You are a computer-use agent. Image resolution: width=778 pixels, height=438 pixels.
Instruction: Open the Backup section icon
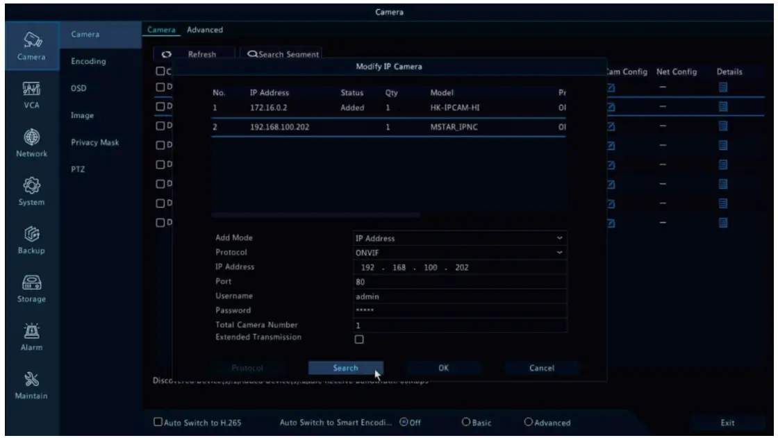[31, 234]
